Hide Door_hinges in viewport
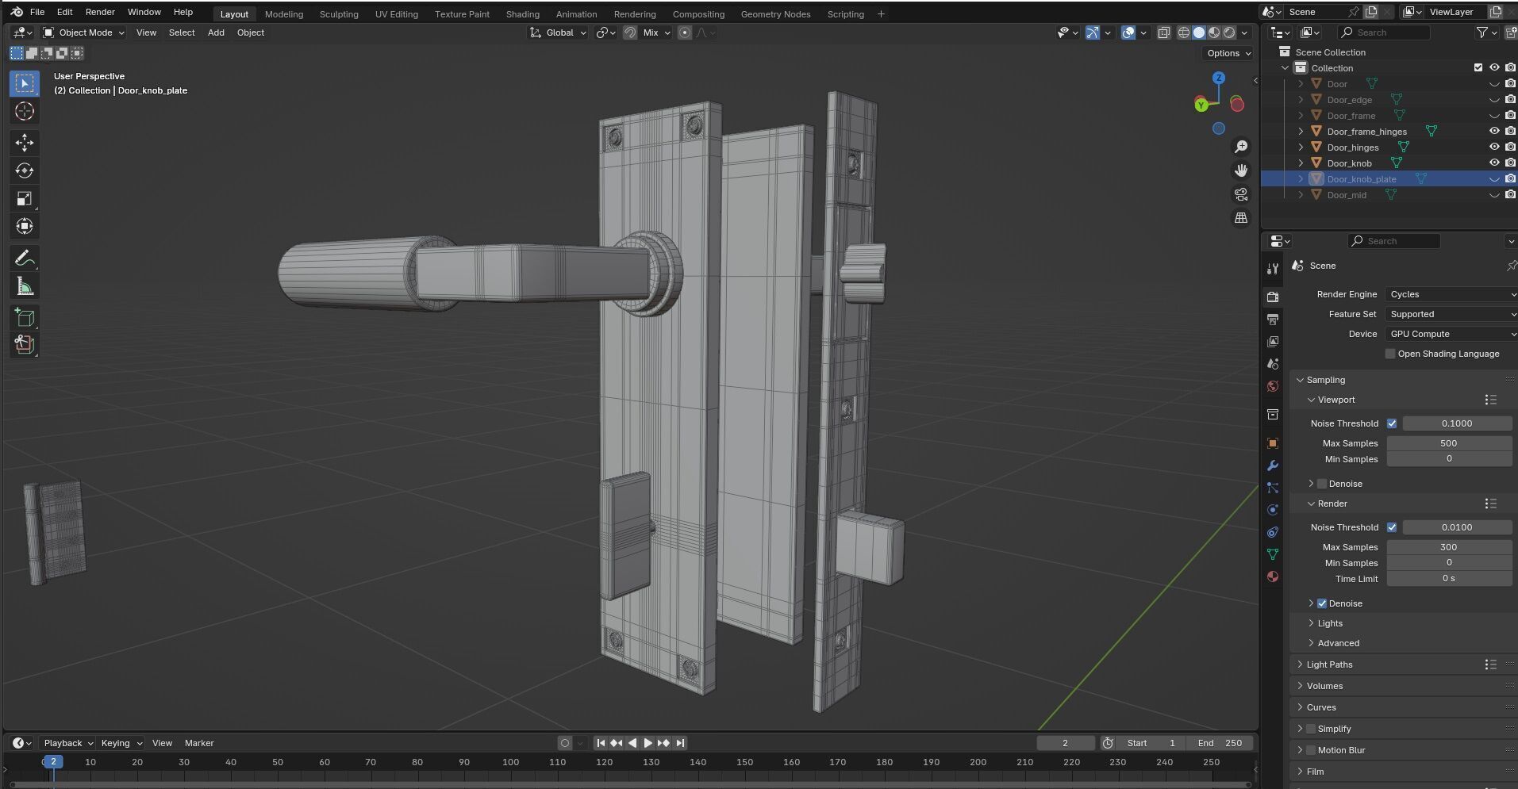This screenshot has height=789, width=1518. pyautogui.click(x=1494, y=147)
